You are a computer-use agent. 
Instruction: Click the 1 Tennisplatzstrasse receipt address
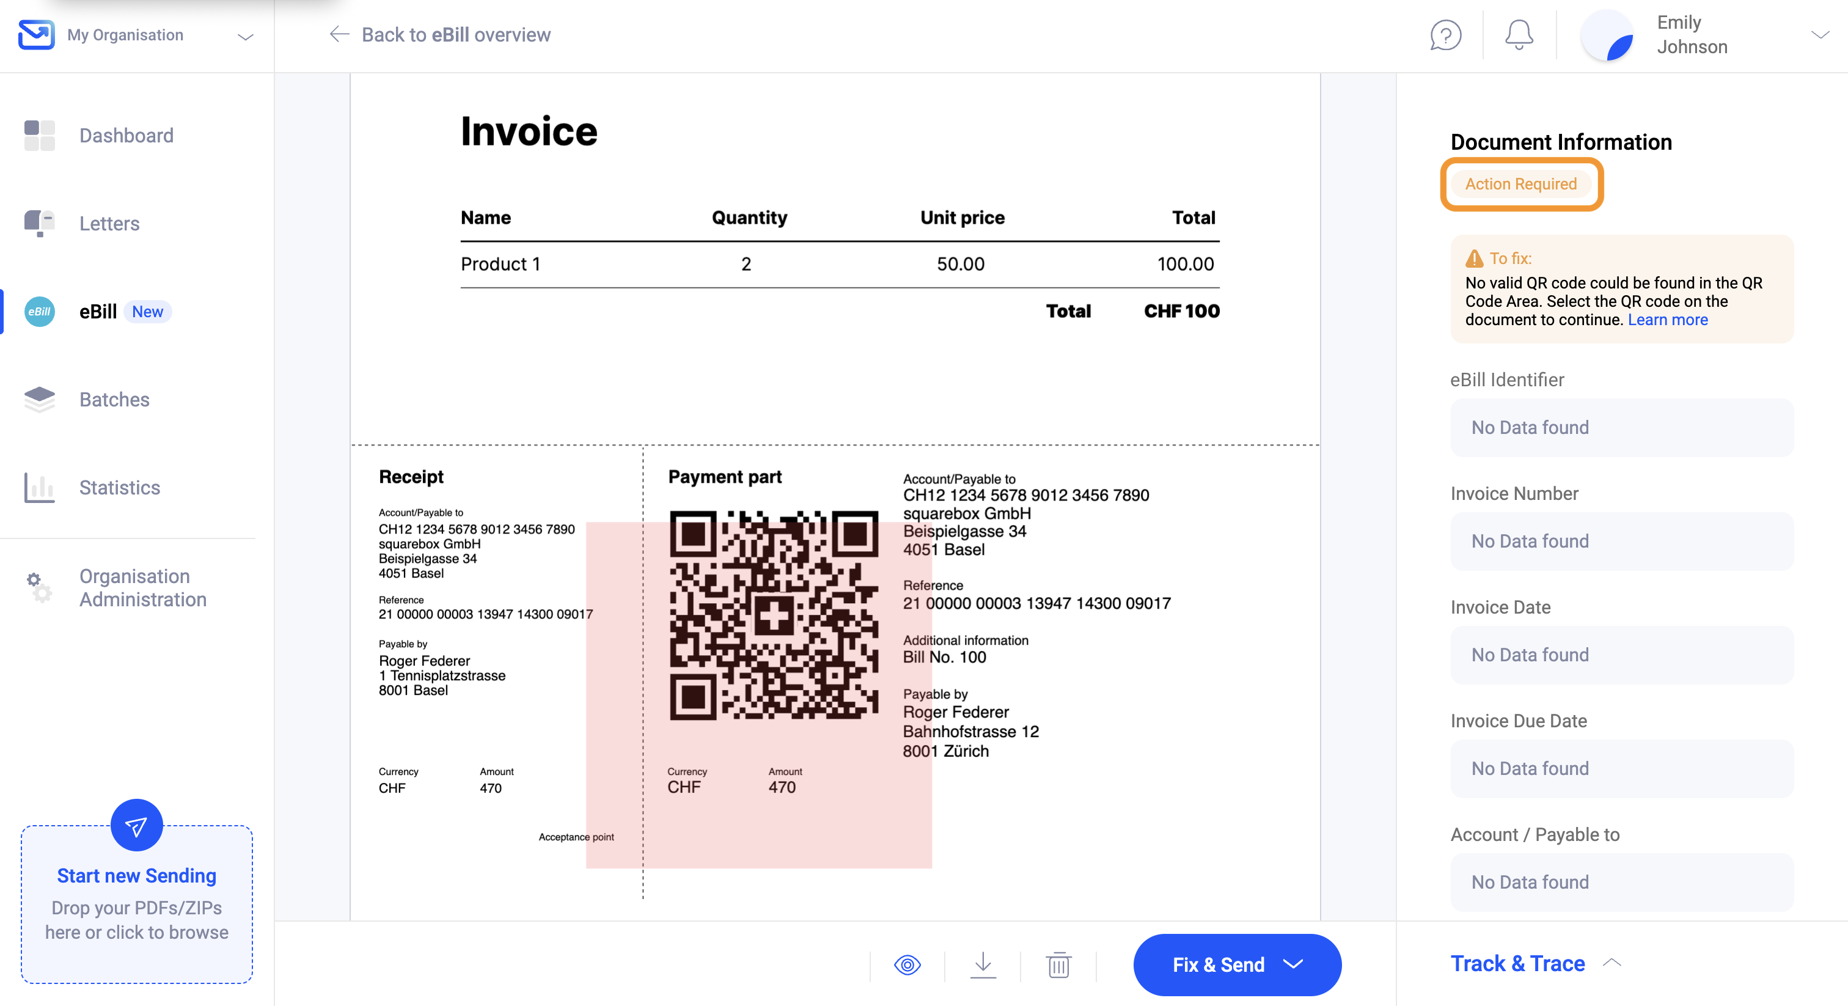click(442, 676)
